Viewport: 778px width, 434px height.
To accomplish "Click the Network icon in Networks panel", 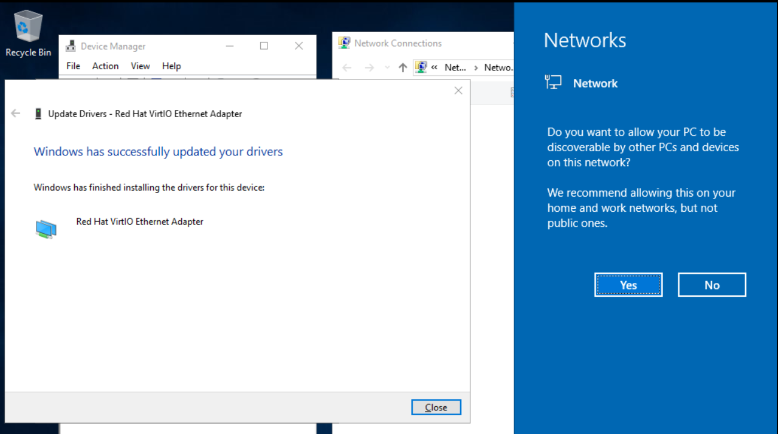I will pos(553,83).
